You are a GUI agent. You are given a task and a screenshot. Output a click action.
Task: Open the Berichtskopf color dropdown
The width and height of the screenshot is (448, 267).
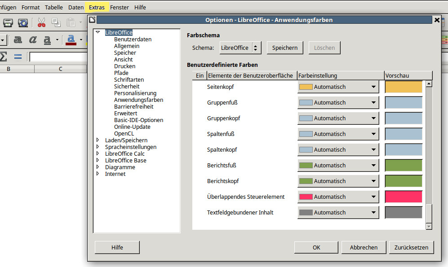338,181
